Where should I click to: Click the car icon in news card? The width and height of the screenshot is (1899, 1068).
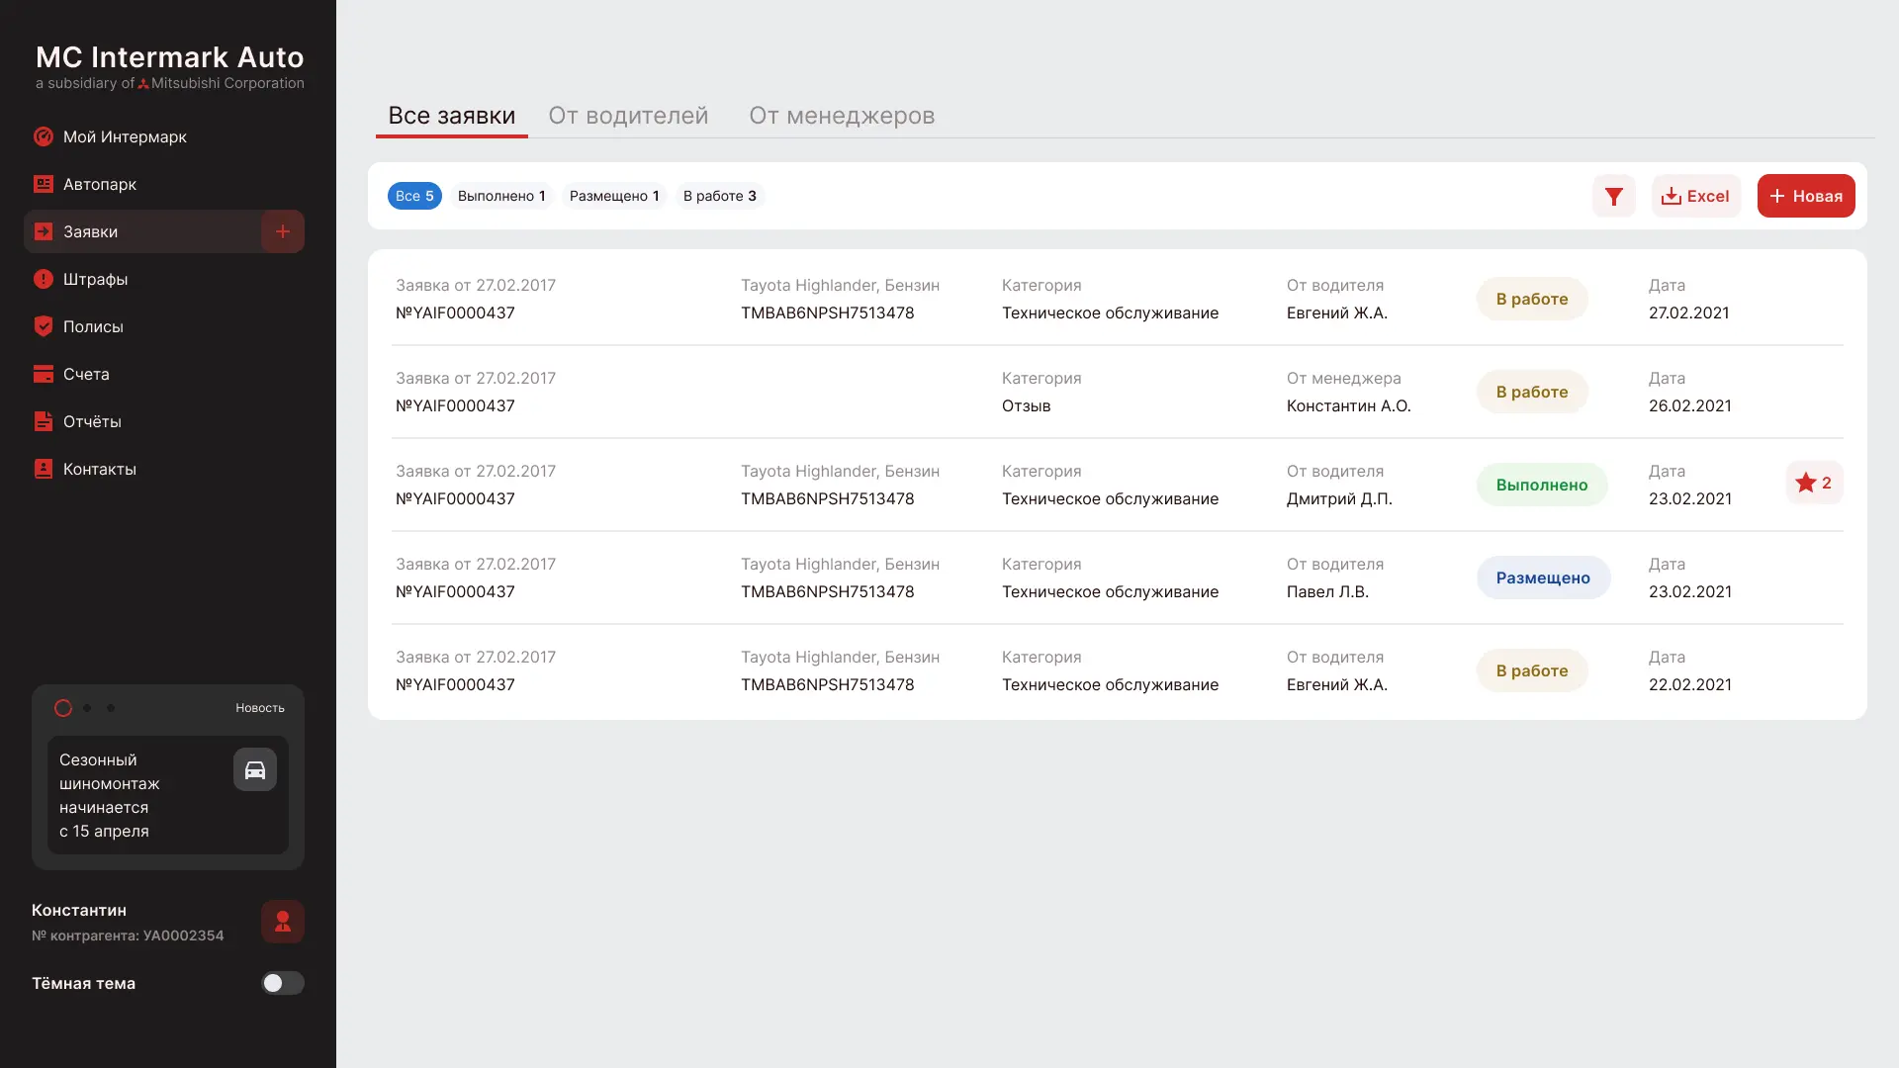[255, 769]
